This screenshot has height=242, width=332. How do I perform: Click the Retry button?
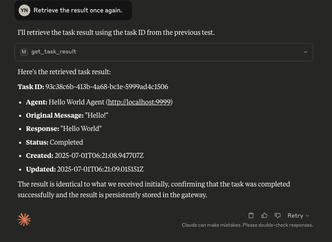coord(295,215)
